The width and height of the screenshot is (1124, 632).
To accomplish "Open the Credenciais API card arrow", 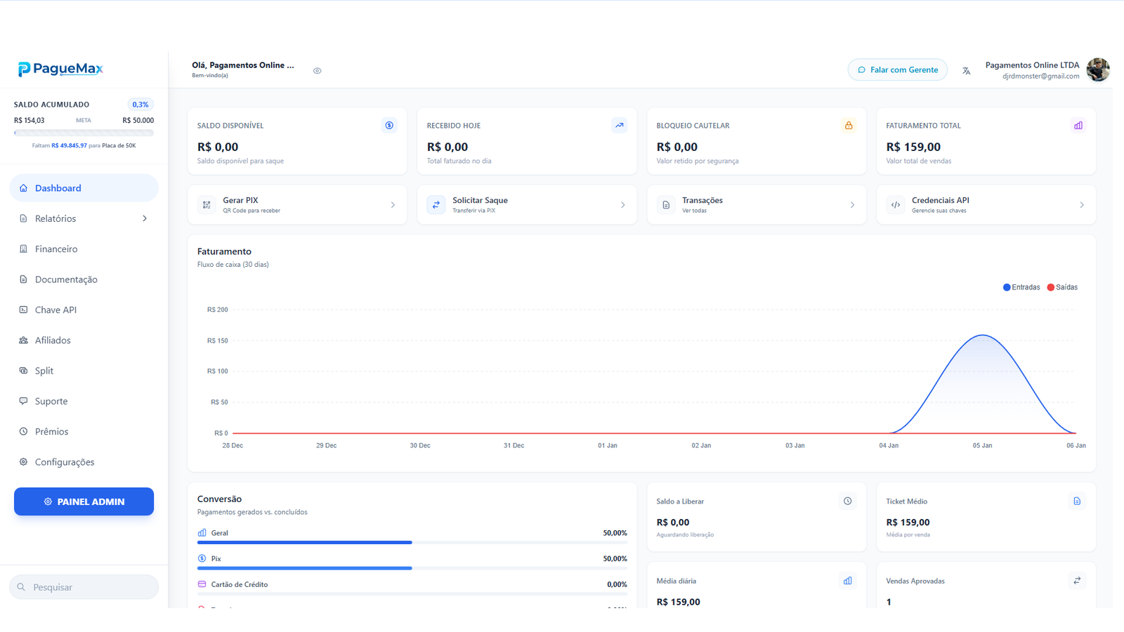I will point(1081,205).
